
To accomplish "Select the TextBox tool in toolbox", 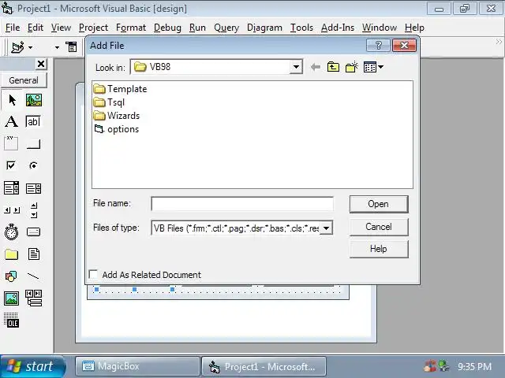I will (33, 122).
